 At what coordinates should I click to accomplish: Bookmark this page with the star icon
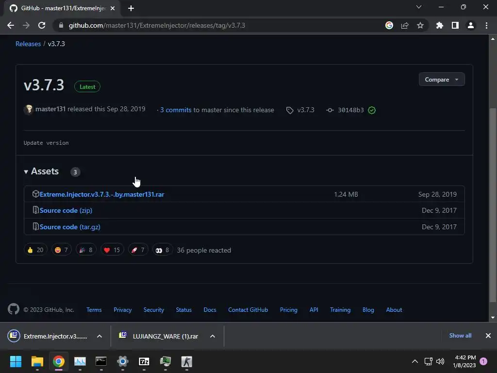point(420,25)
